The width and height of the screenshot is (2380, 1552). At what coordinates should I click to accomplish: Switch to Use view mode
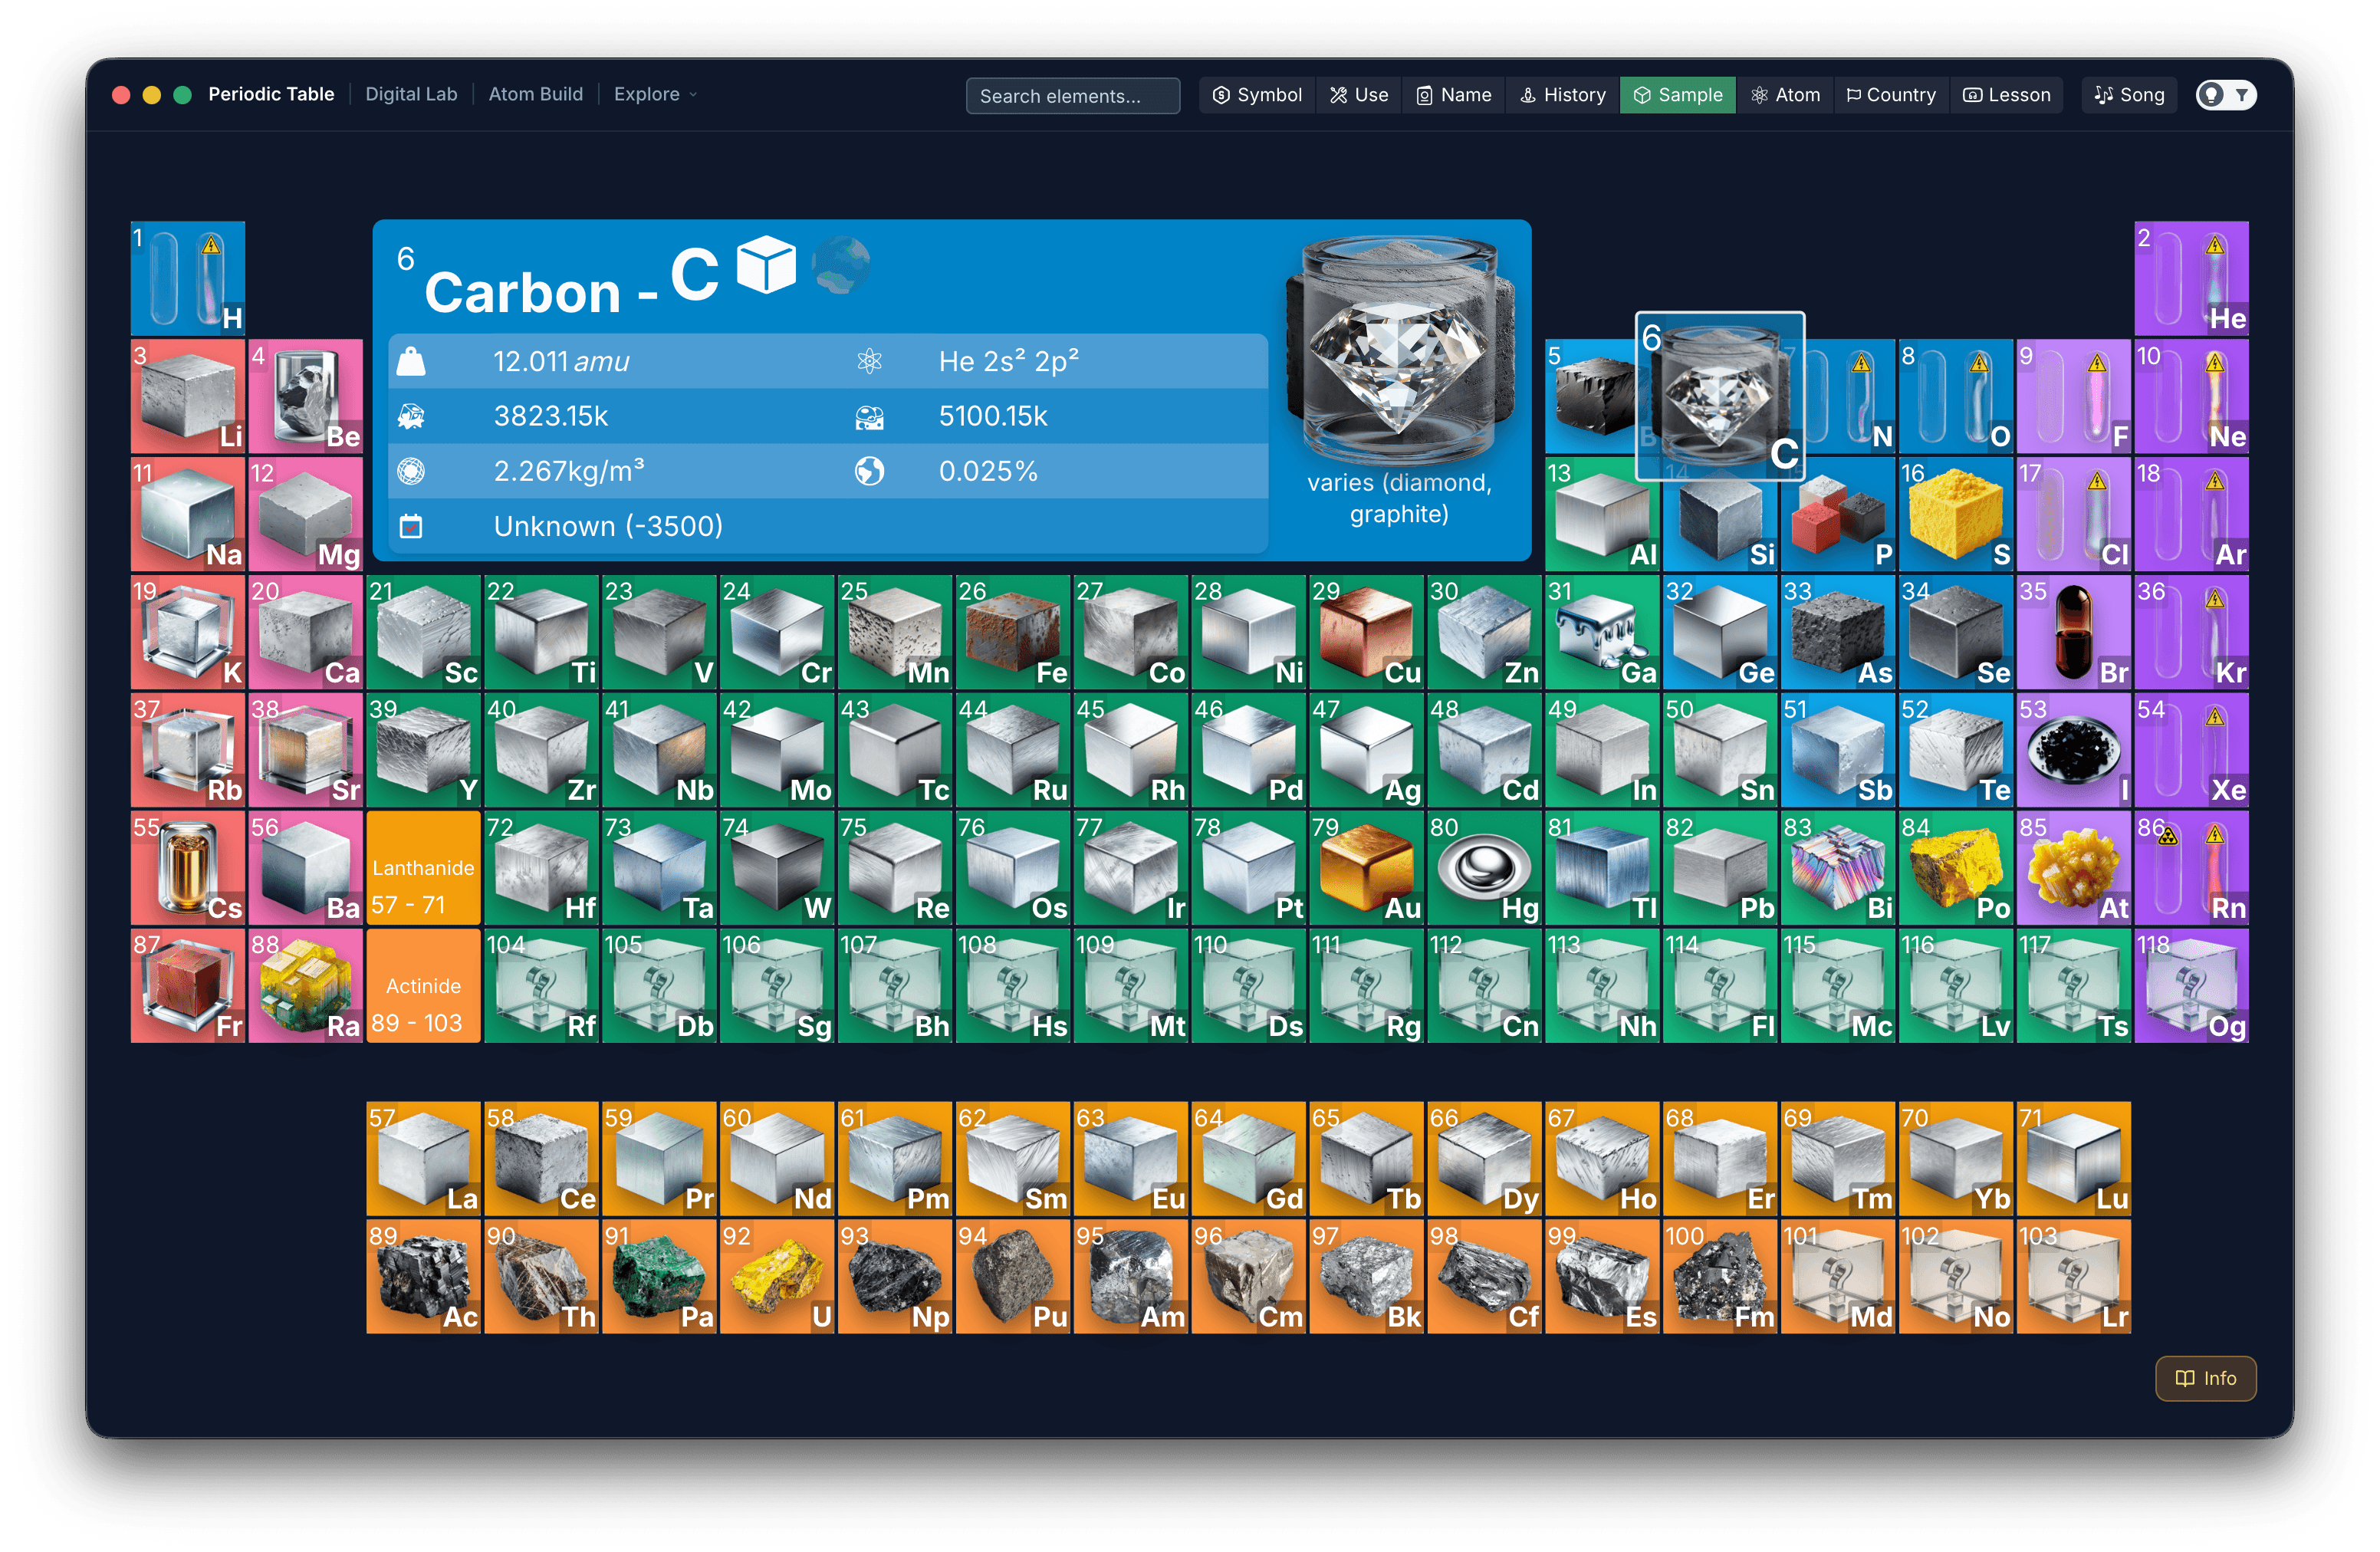[1359, 95]
